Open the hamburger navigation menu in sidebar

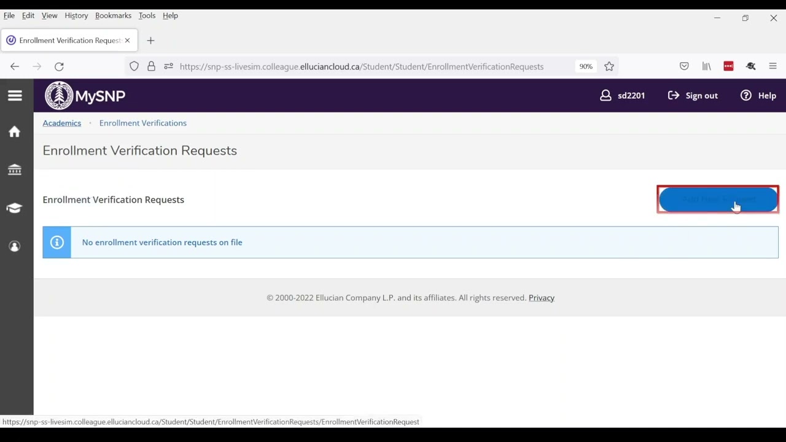pos(15,96)
